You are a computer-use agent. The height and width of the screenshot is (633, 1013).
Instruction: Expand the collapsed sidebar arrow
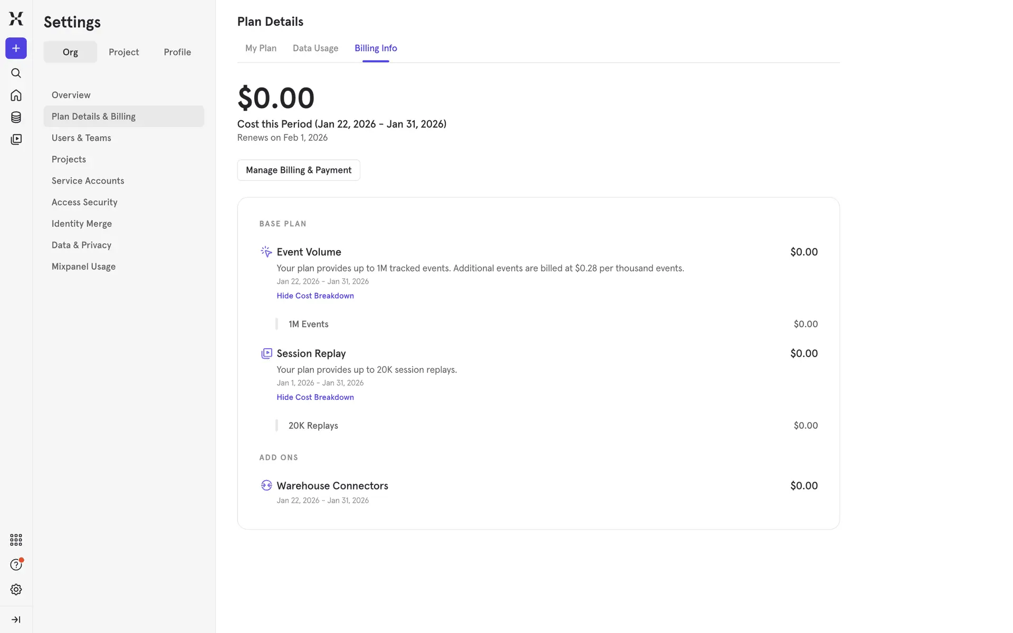point(16,620)
